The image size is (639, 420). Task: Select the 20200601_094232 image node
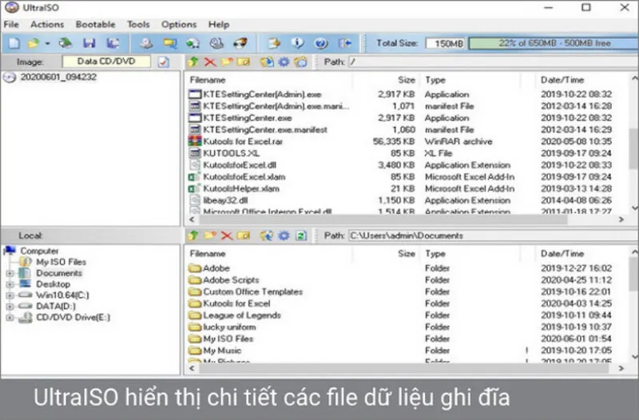pyautogui.click(x=58, y=77)
